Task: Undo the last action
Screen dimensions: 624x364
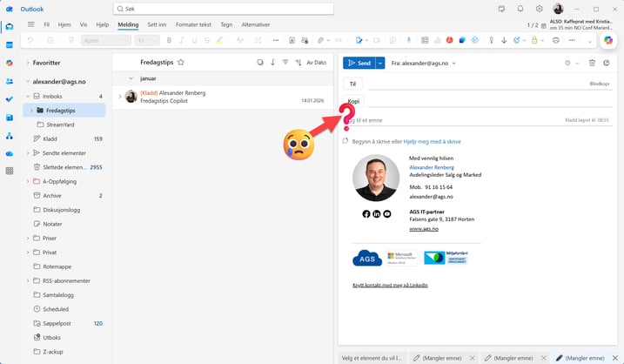Action: coord(30,40)
